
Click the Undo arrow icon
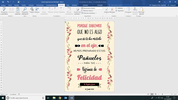8,2
